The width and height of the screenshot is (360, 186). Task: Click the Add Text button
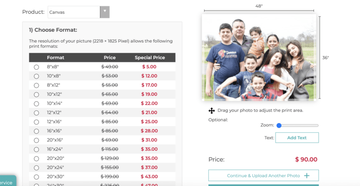click(x=297, y=137)
